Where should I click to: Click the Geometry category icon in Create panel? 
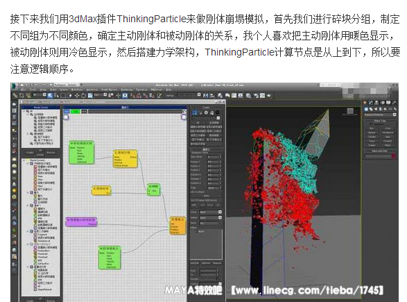tap(366, 109)
